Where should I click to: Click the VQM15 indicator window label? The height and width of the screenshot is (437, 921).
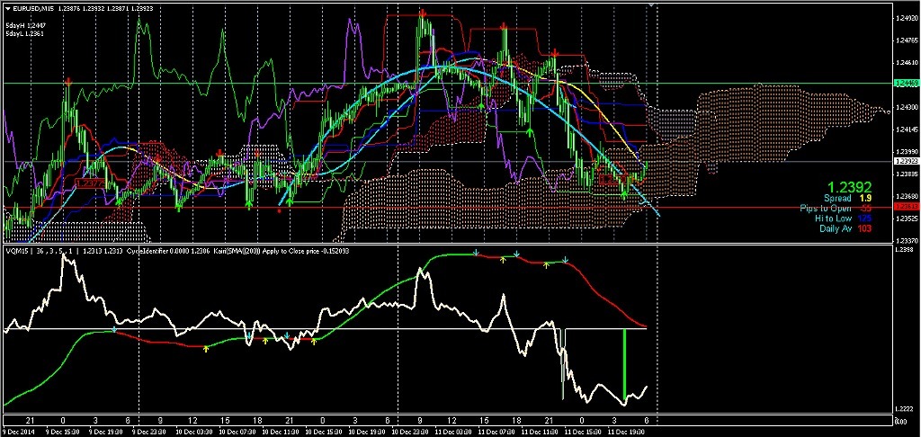pos(15,251)
